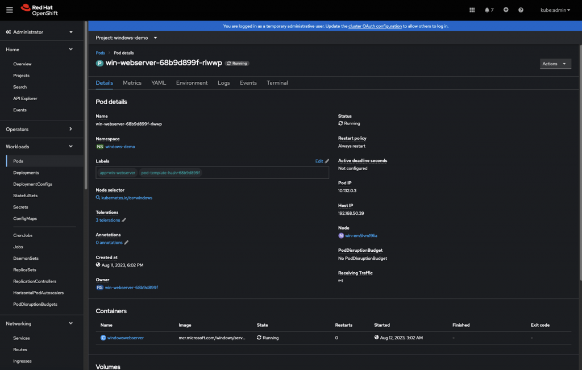
Task: Open the navigation hamburger menu
Action: (9, 9)
